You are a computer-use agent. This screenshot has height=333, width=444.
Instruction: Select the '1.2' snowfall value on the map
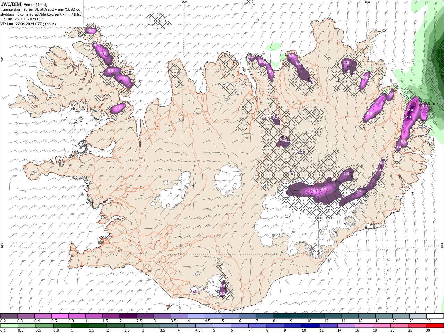point(379,104)
